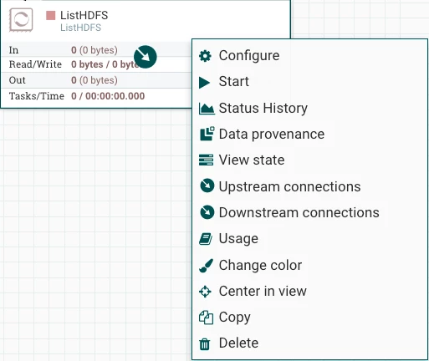Click the Read/Write bytes value
This screenshot has height=361, width=429.
point(105,64)
